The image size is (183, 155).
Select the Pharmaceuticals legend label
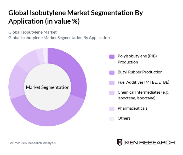[133, 108]
